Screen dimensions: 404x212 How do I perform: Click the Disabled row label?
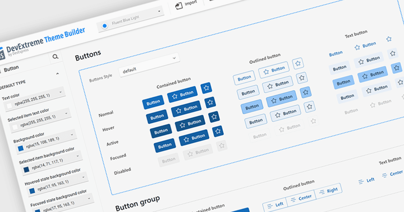click(122, 171)
